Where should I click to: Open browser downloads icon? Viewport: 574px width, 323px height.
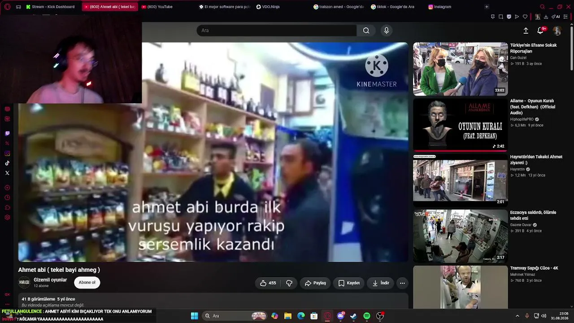pyautogui.click(x=546, y=17)
